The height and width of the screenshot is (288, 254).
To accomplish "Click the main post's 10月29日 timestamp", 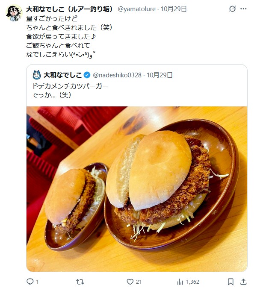I will (x=174, y=9).
